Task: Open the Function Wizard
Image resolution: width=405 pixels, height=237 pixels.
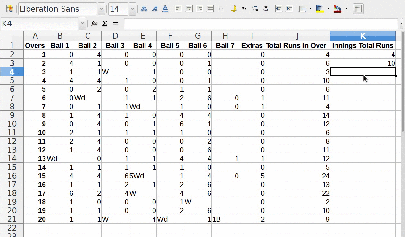Action: click(94, 23)
